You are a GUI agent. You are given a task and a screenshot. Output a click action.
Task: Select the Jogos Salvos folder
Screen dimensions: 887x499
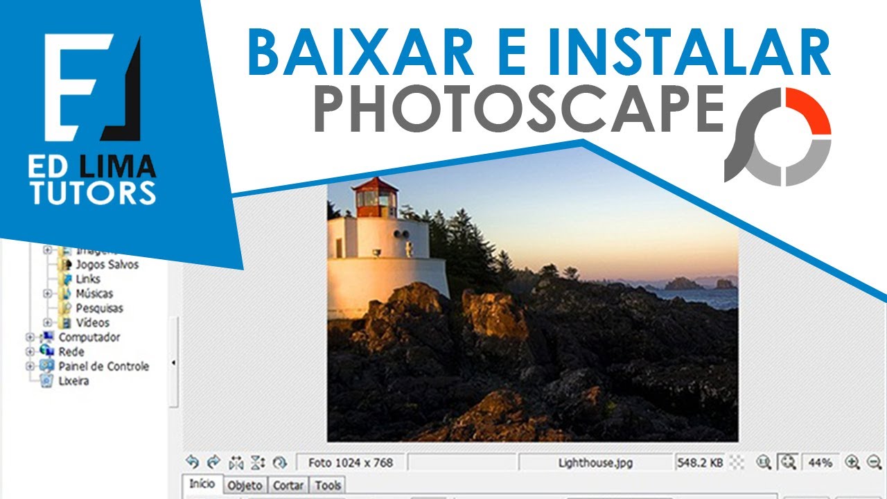[x=107, y=265]
